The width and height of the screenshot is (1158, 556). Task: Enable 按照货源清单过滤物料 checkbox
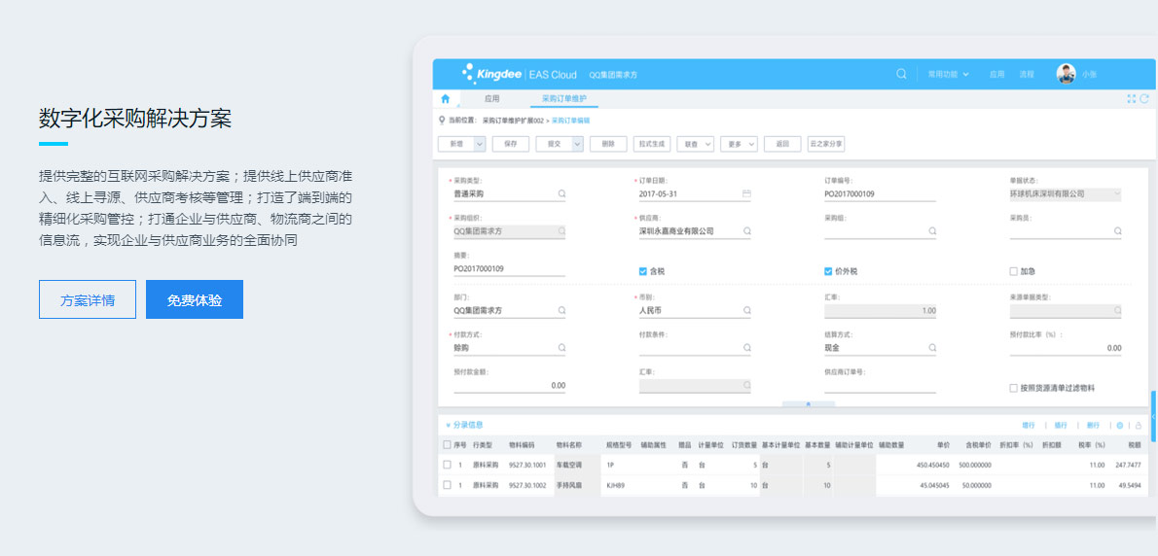pyautogui.click(x=1013, y=388)
